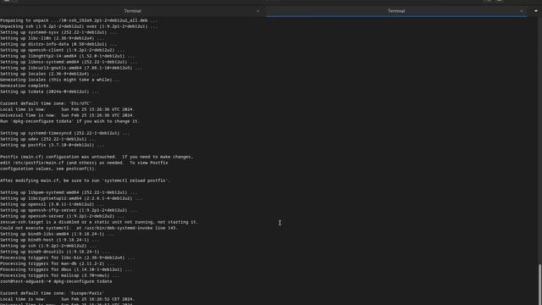Click 'Postfix (main.cf) configuration was untouched' line
This screenshot has height=305, width=542.
pyautogui.click(x=97, y=157)
